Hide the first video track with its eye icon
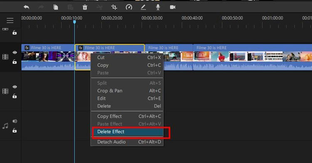The height and width of the screenshot is (163, 312). [15, 52]
